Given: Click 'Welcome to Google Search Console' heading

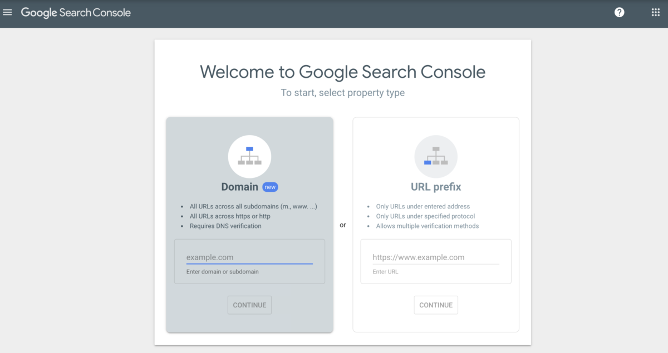Looking at the screenshot, I should click(342, 72).
